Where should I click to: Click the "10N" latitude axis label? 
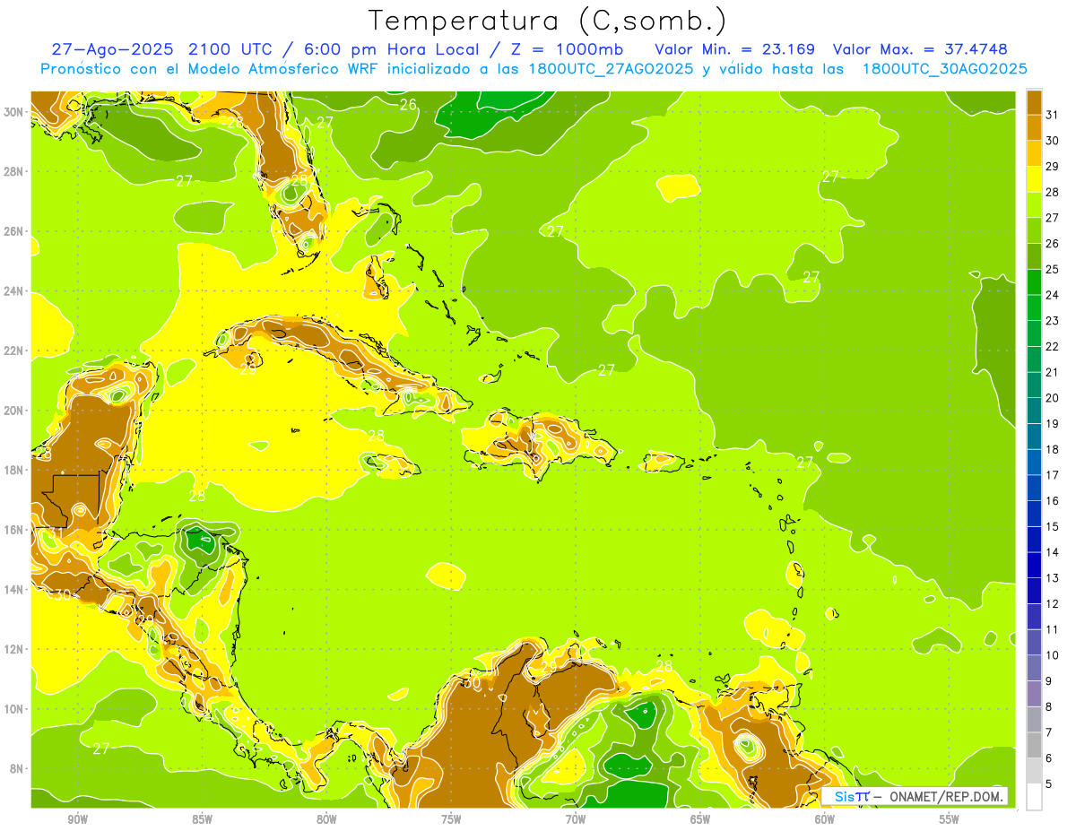pyautogui.click(x=14, y=708)
